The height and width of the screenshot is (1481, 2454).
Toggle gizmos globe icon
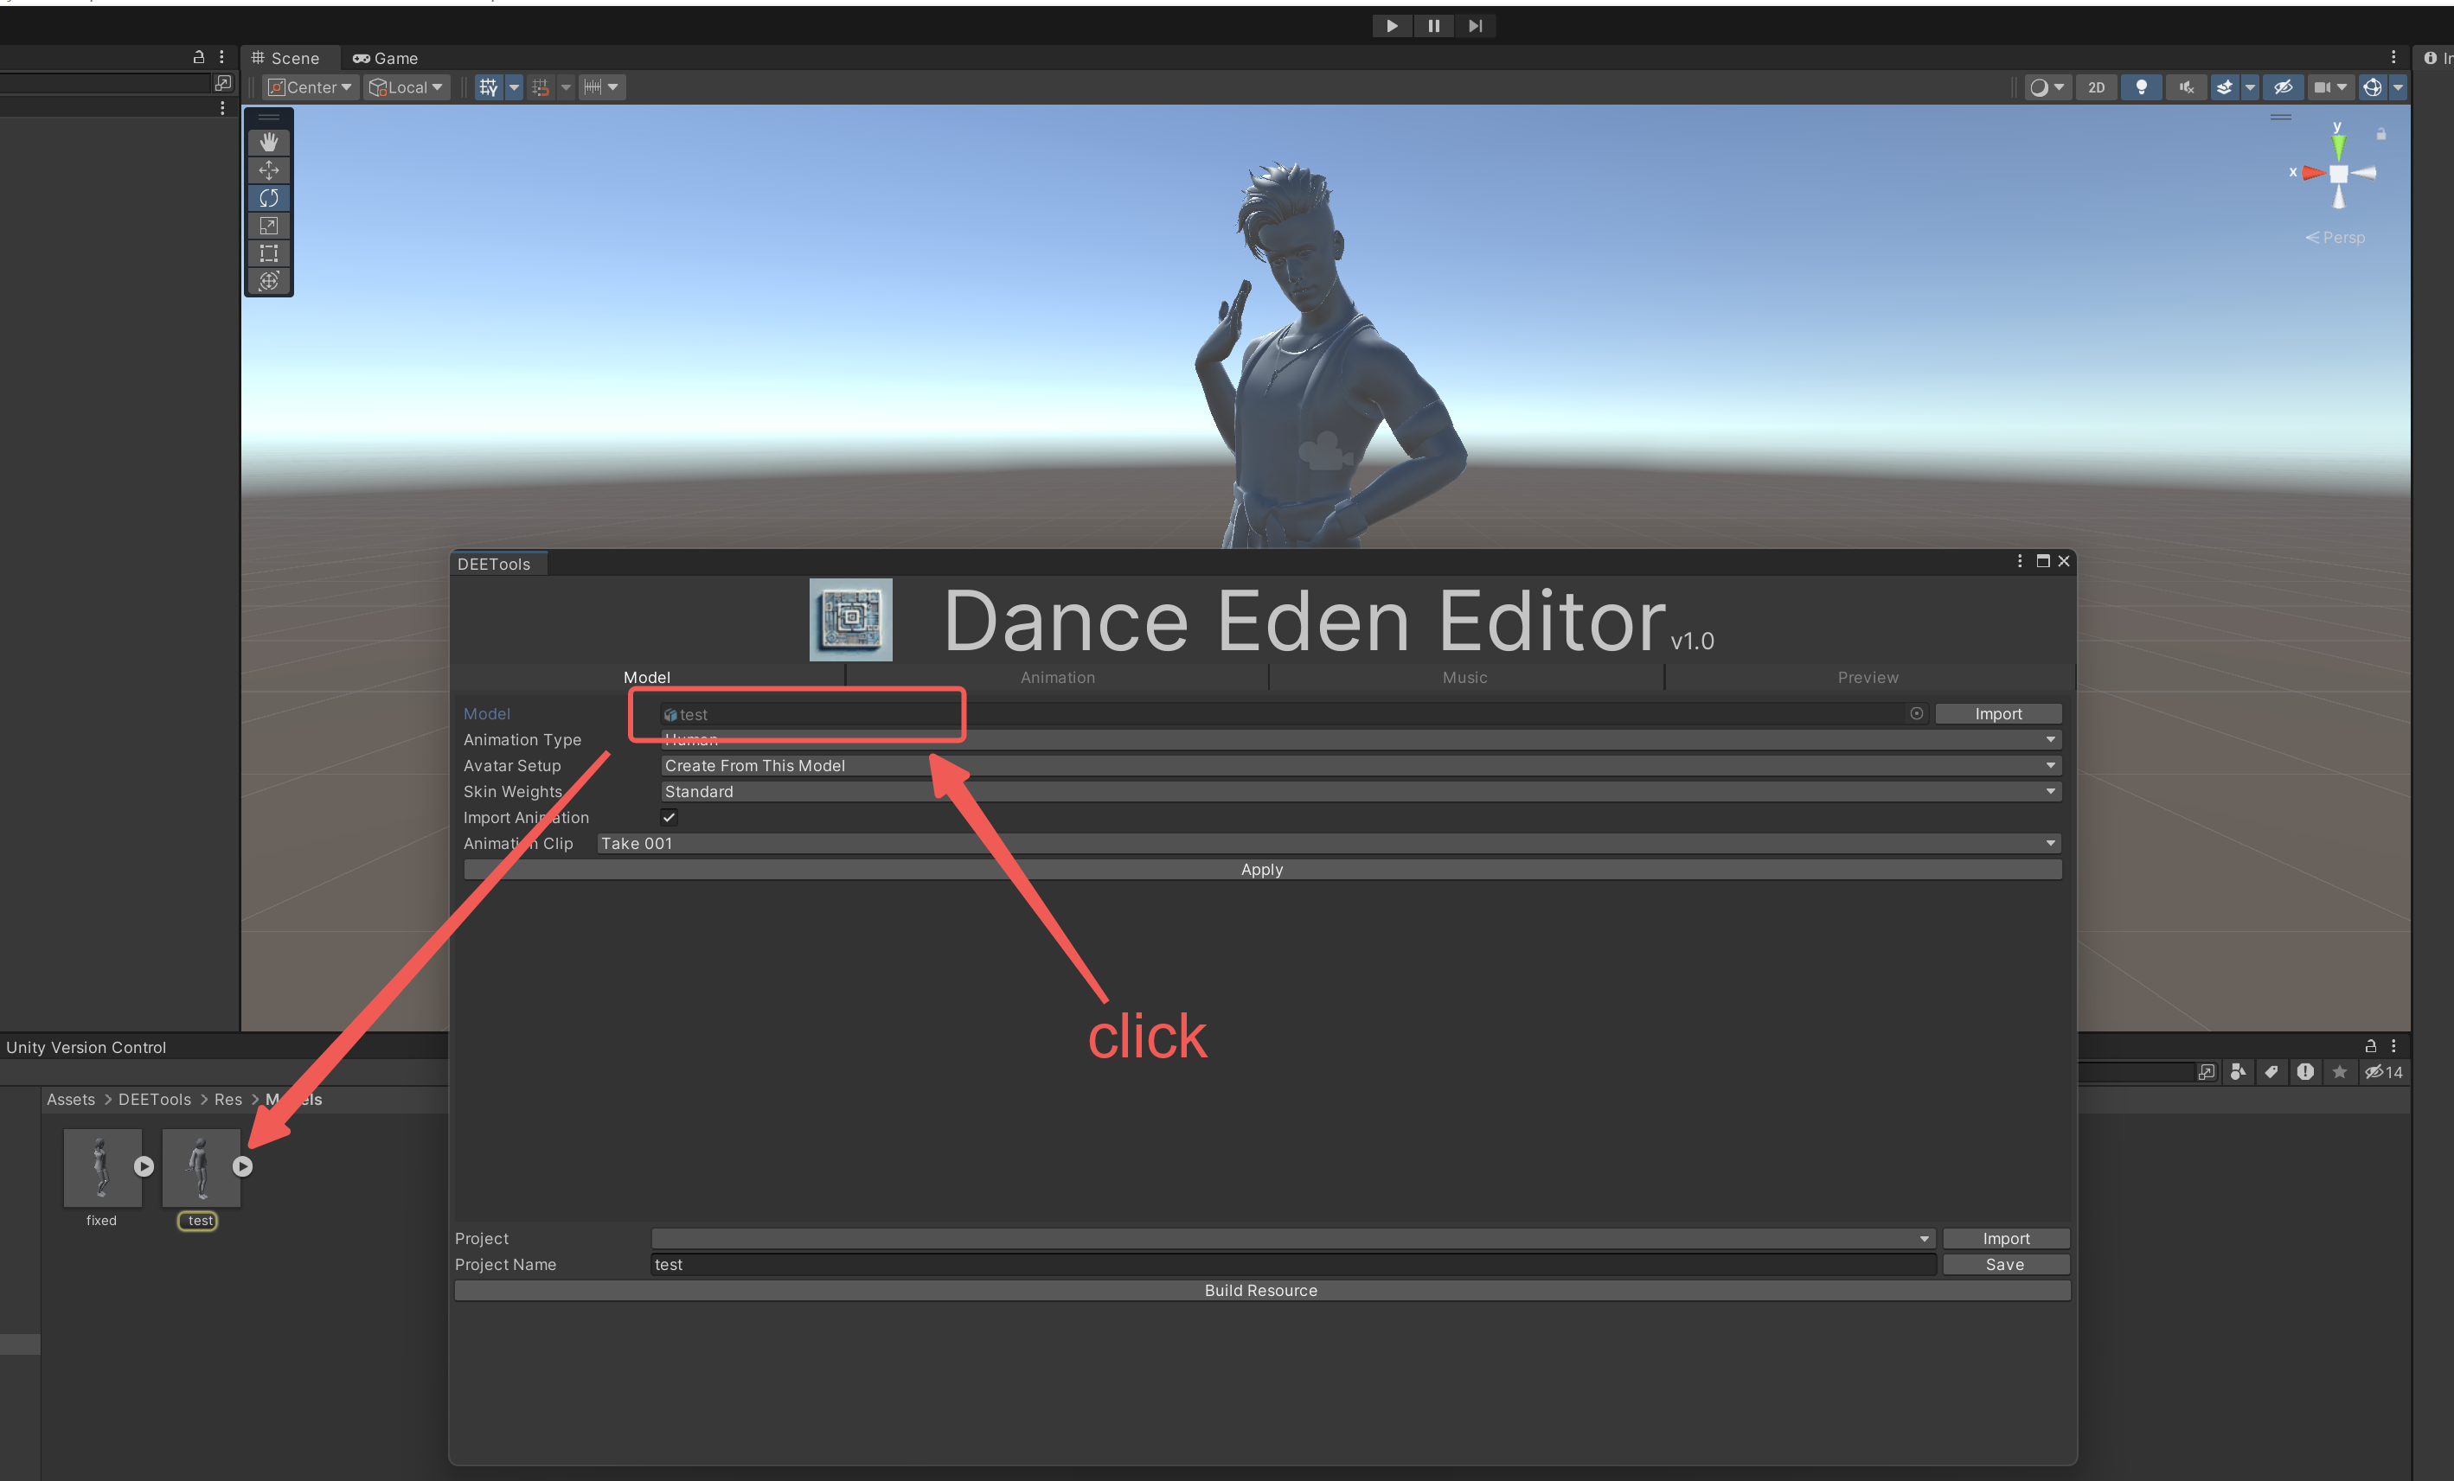[x=2373, y=87]
